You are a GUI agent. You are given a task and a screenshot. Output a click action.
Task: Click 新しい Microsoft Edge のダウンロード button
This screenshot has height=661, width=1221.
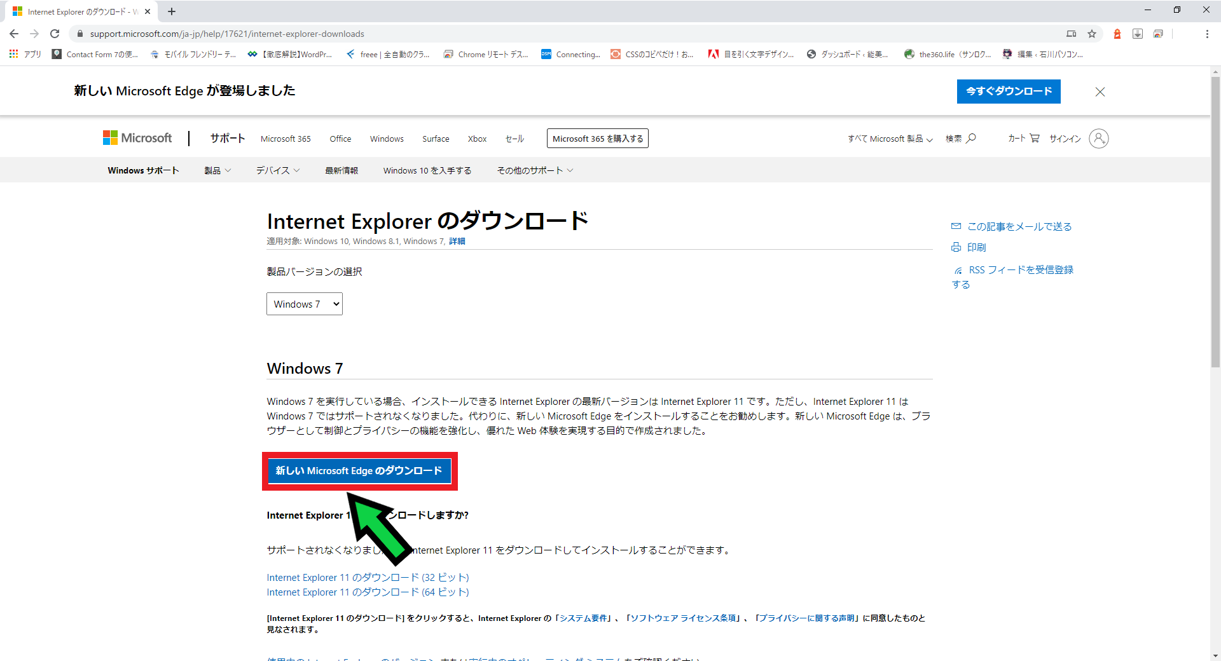(x=360, y=471)
